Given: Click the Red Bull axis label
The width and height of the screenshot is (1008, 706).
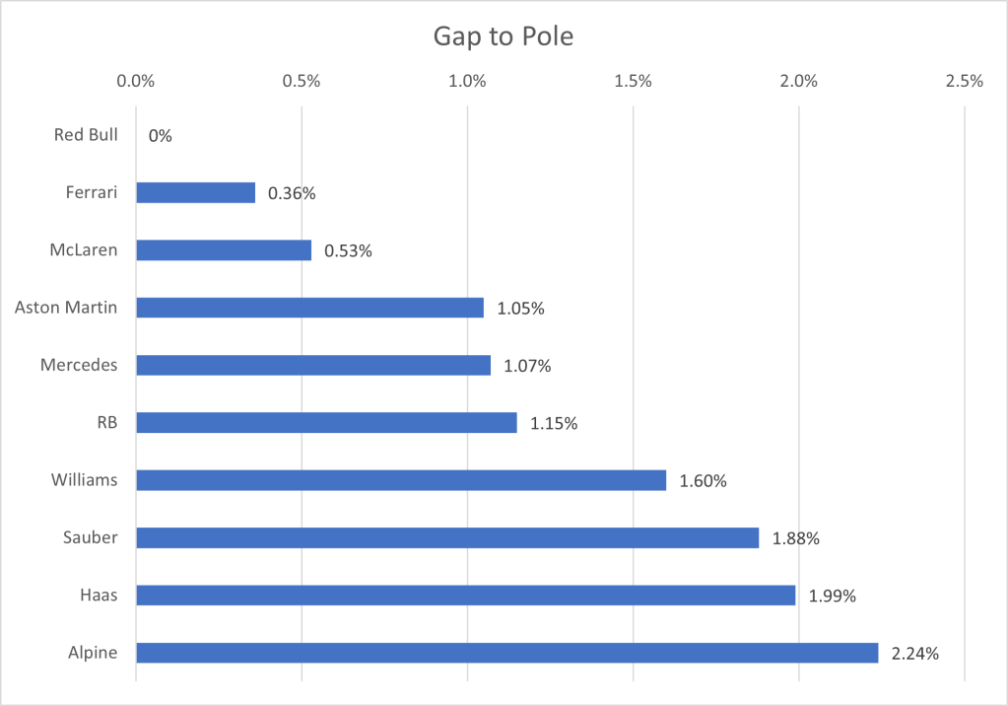Looking at the screenshot, I should pyautogui.click(x=86, y=135).
